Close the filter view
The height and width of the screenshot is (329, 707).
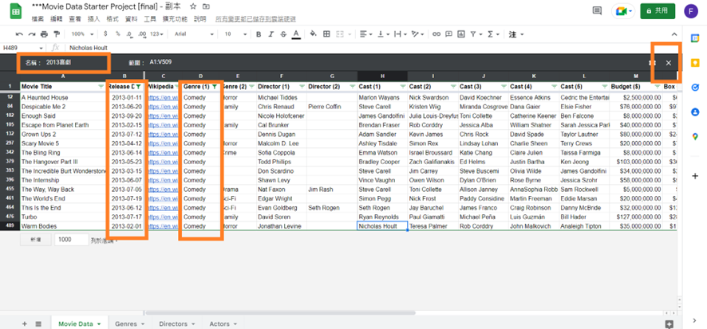coord(669,63)
